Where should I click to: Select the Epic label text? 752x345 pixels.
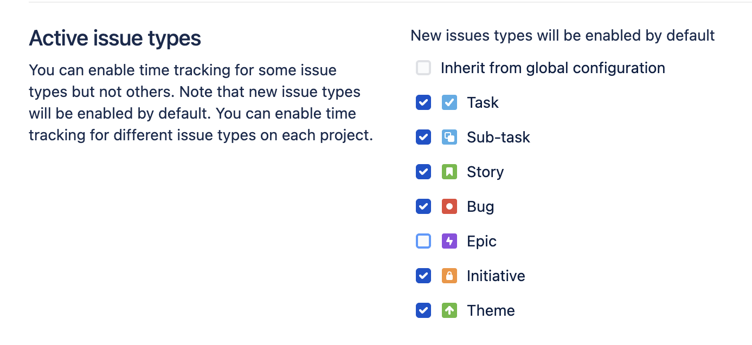click(481, 241)
